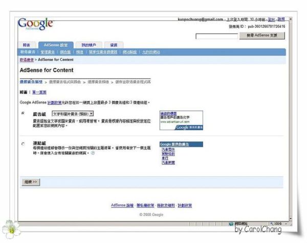
Task: Switch to the AdSense 設定 tab
Action: pyautogui.click(x=56, y=45)
